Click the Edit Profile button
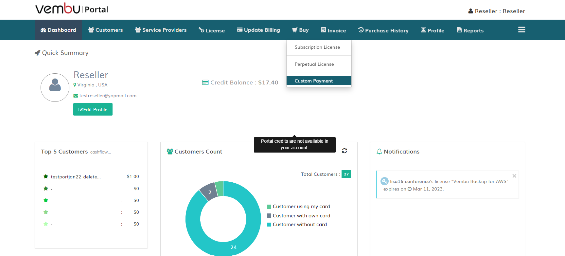 93,109
